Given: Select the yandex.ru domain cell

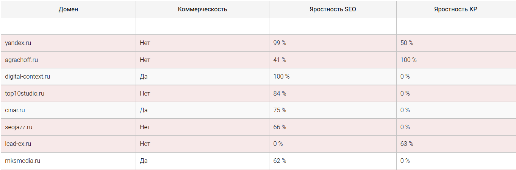Looking at the screenshot, I should click(18, 43).
